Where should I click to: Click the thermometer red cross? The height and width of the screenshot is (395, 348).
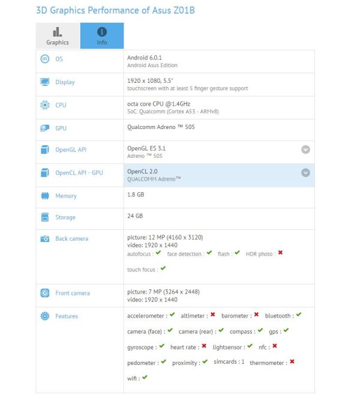[292, 361]
